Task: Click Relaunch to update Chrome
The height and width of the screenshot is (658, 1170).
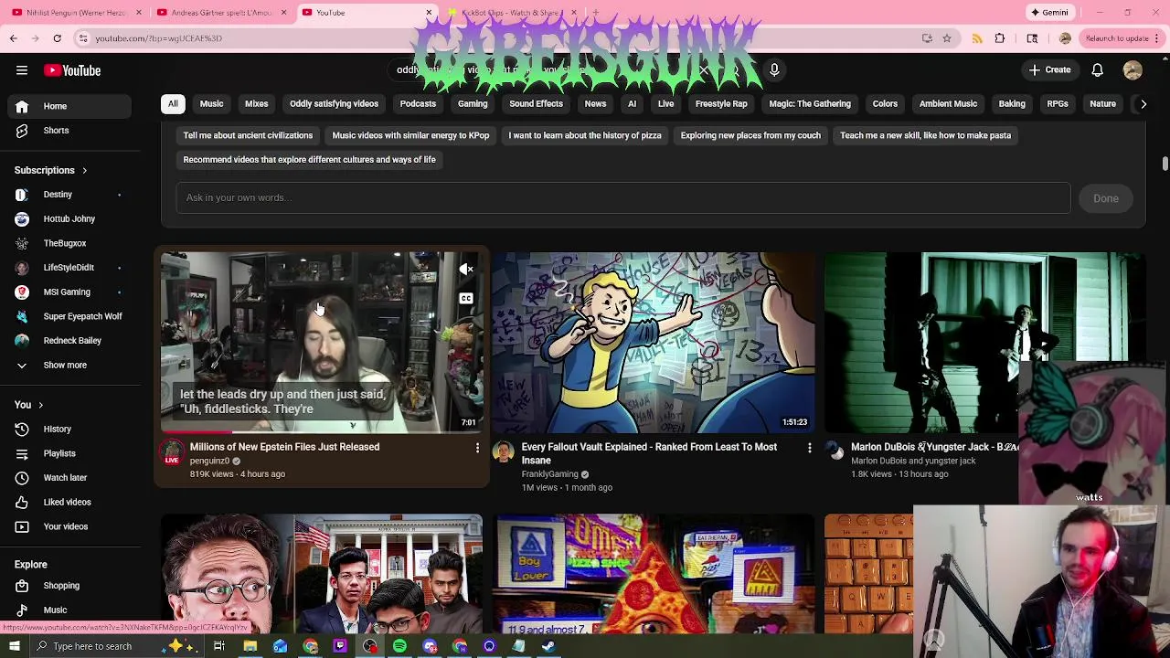Action: 1122,38
